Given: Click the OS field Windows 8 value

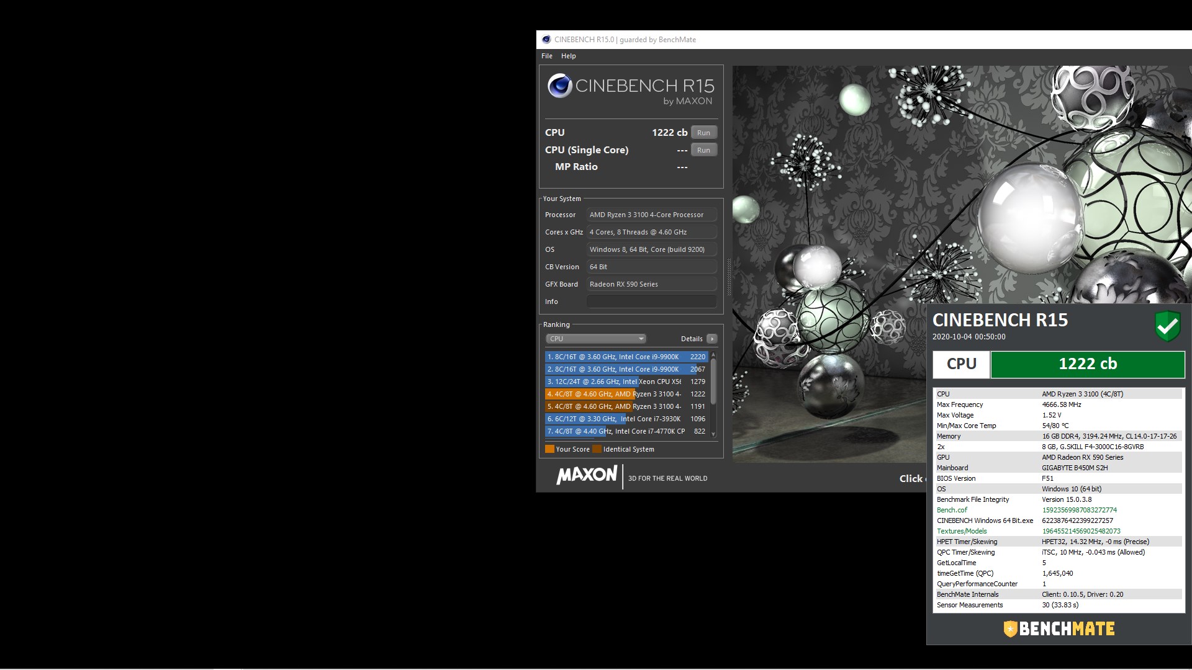Looking at the screenshot, I should tap(652, 249).
